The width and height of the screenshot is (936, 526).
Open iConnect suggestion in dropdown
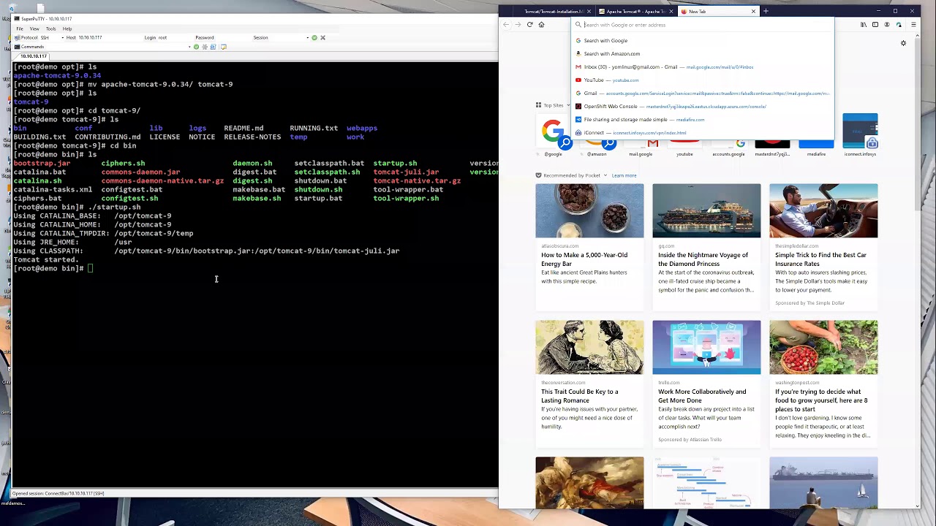coord(703,133)
